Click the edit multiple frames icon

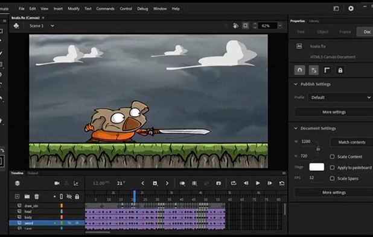[x=194, y=183]
